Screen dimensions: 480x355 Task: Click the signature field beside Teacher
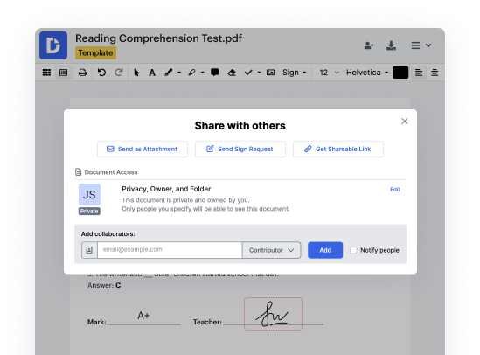coord(273,314)
